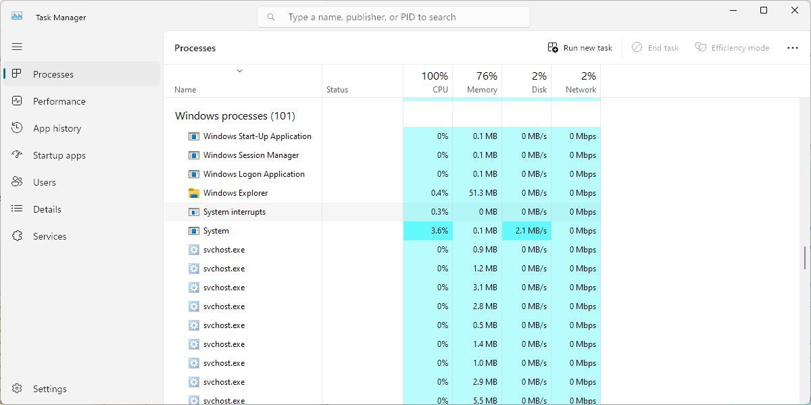Open the Details view icon
Image resolution: width=811 pixels, height=405 pixels.
click(17, 209)
